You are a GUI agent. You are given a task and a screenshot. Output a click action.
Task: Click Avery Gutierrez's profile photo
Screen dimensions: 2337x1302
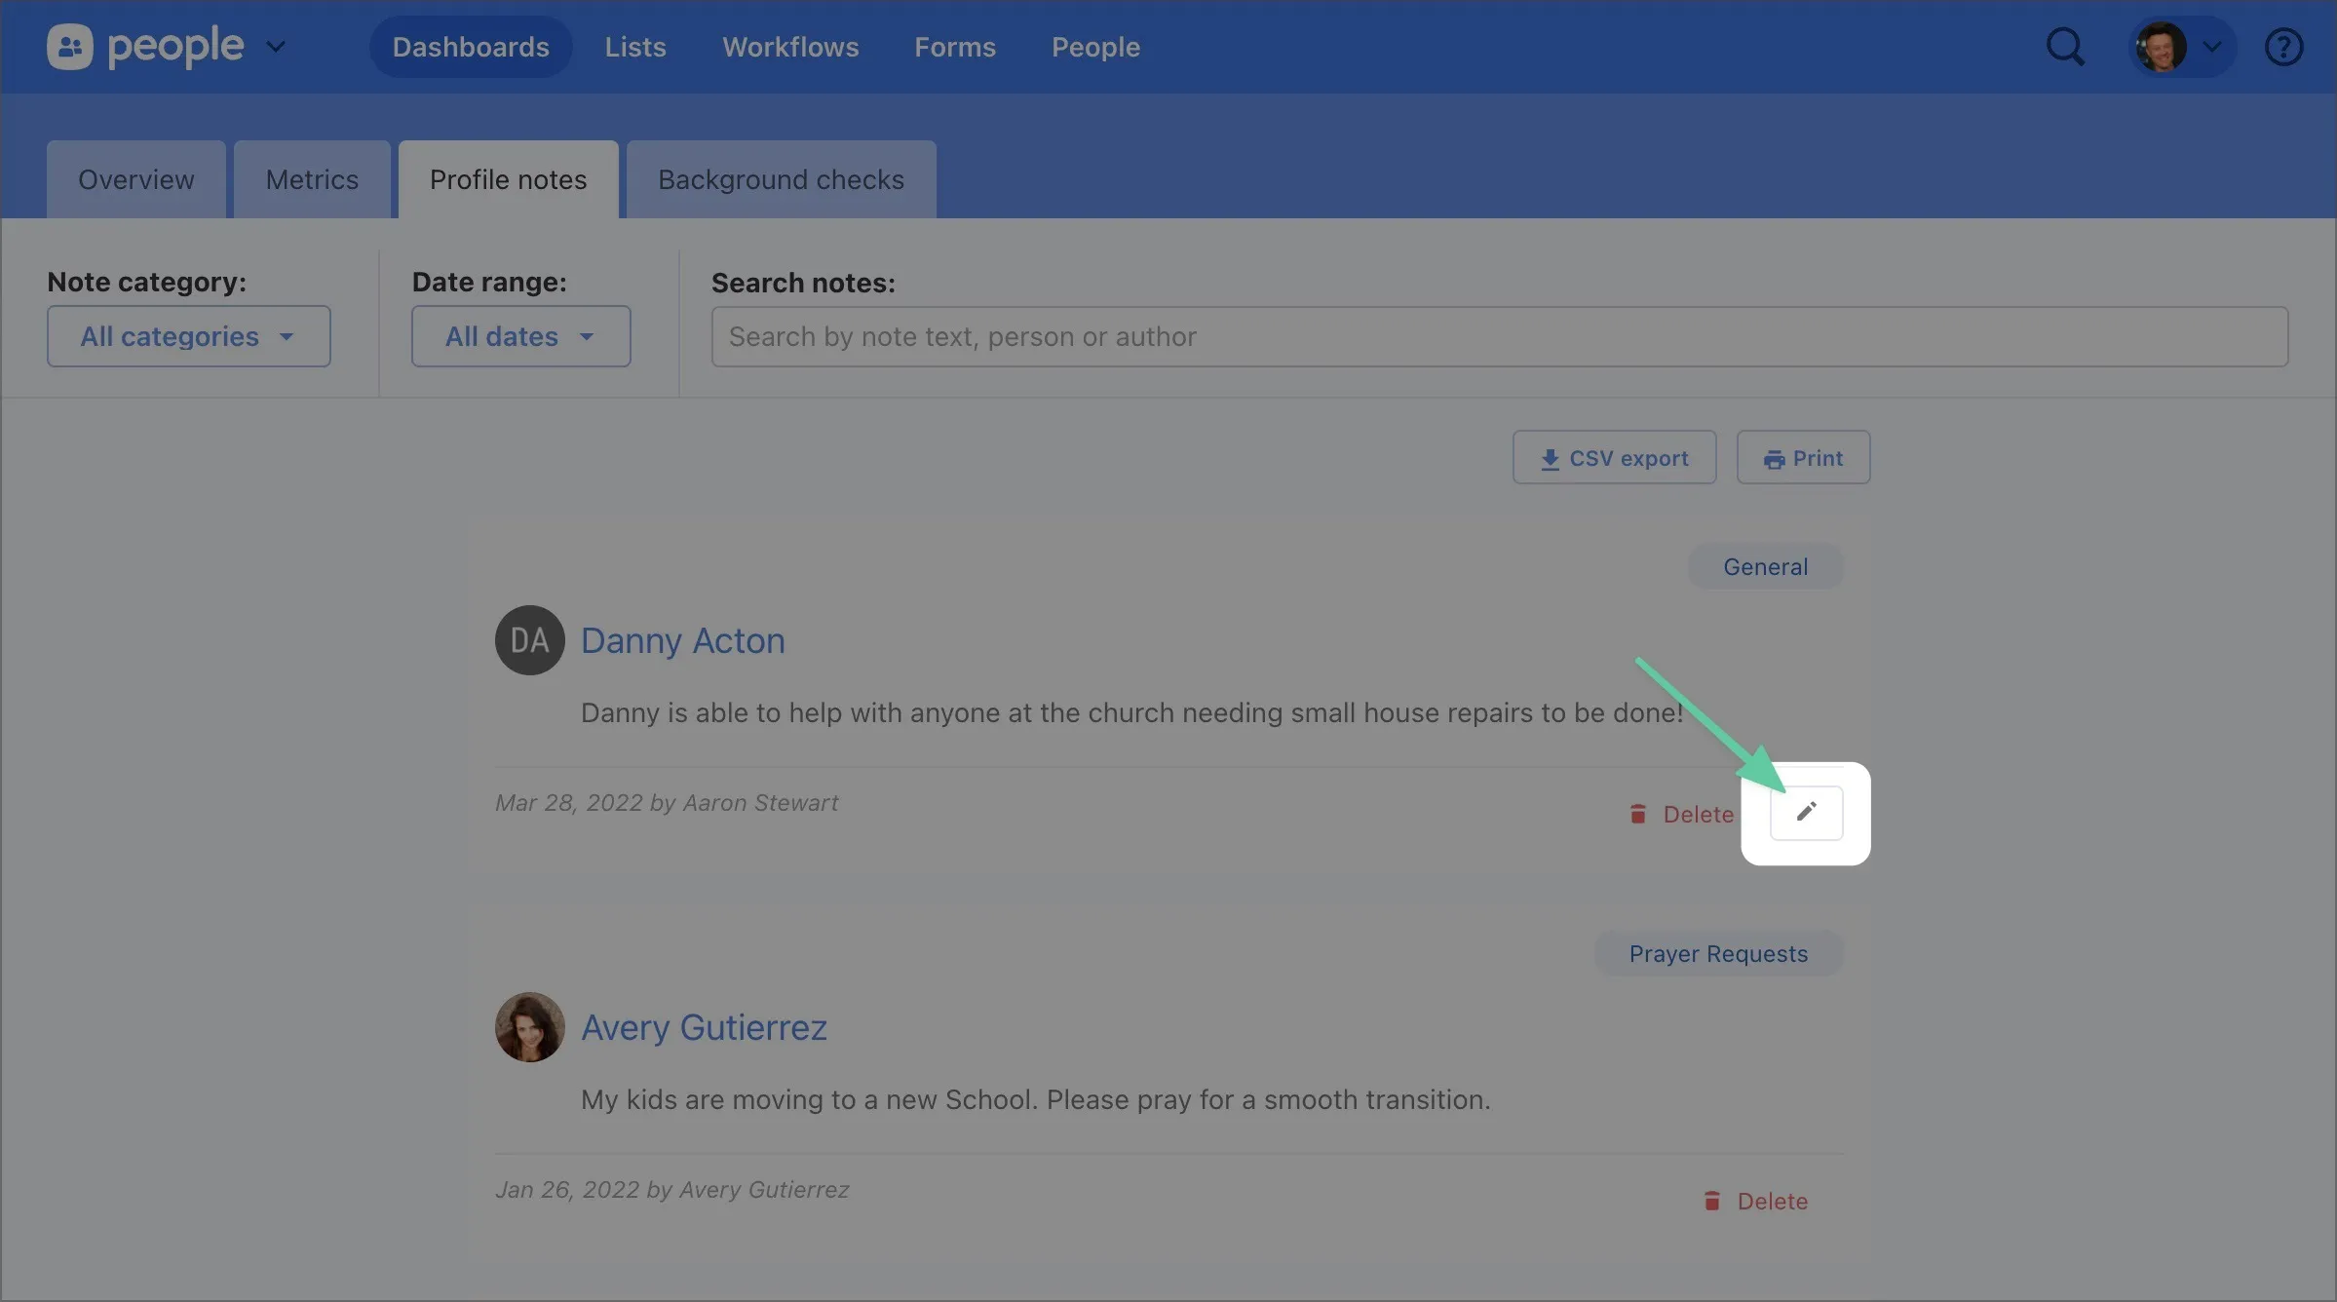pyautogui.click(x=529, y=1027)
